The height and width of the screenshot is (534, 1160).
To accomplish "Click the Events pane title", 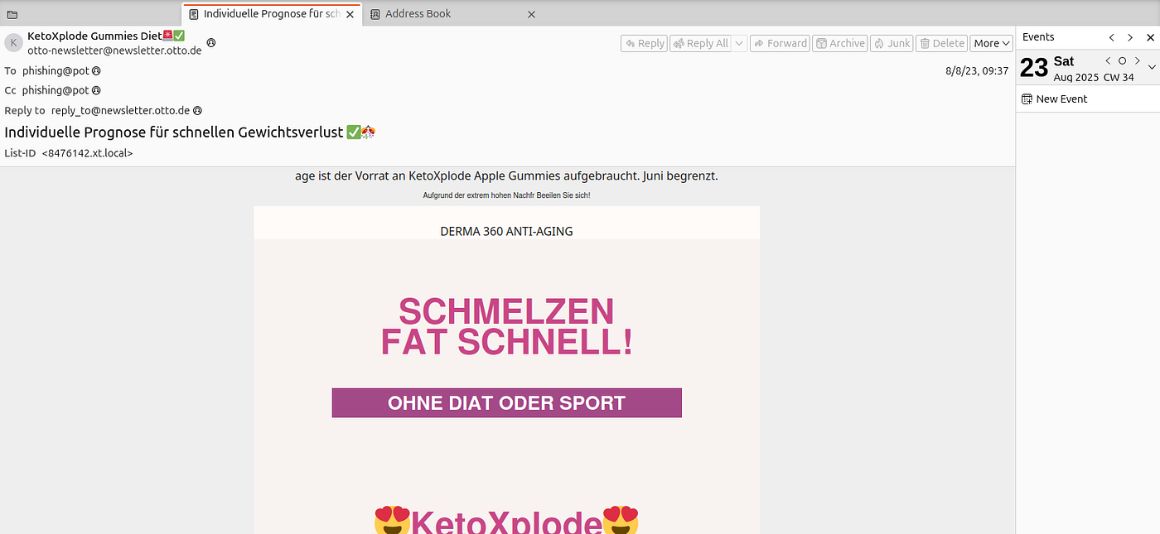I will 1038,37.
